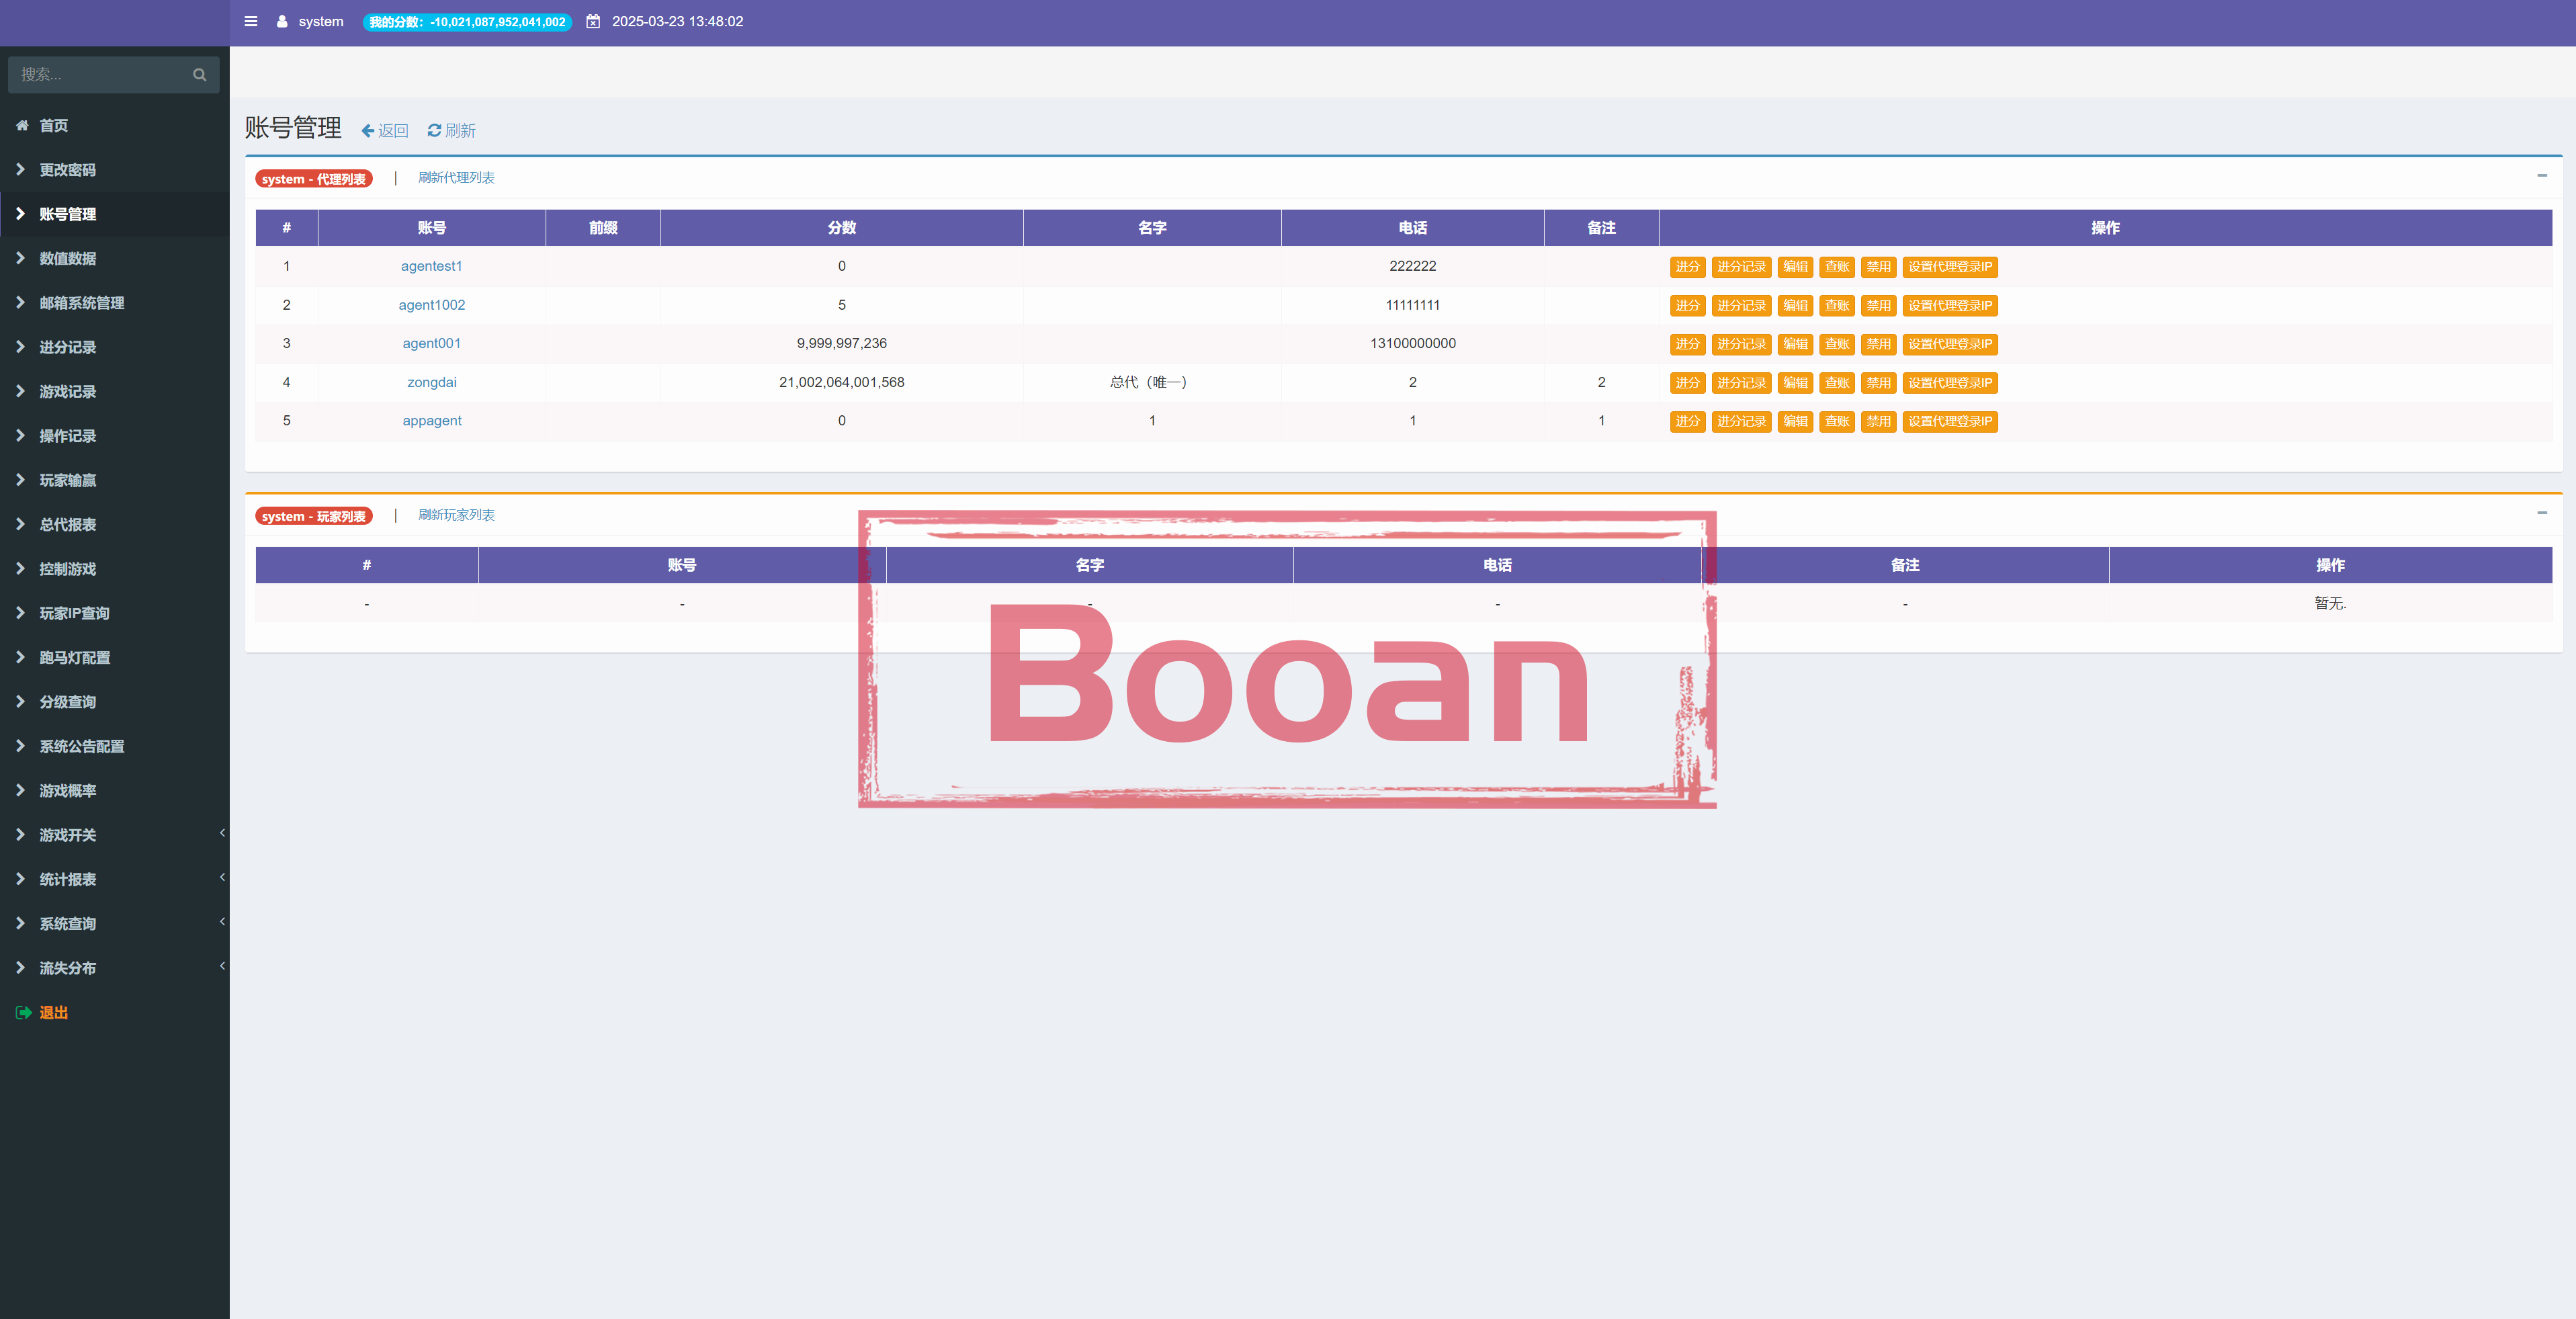The width and height of the screenshot is (2576, 1319).
Task: Click the 刷新 refresh icon
Action: 434,130
